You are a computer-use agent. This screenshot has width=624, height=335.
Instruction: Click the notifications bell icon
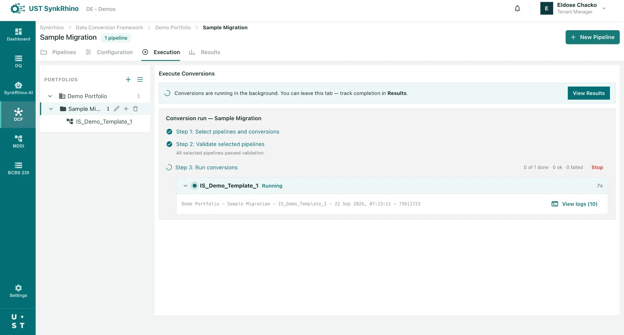[517, 9]
